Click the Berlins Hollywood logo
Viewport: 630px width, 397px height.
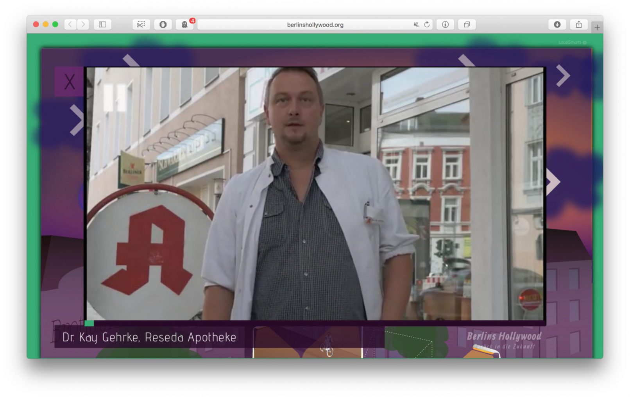point(504,339)
